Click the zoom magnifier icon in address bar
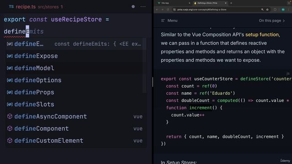Viewport: 292px width, 164px height. pos(262,10)
